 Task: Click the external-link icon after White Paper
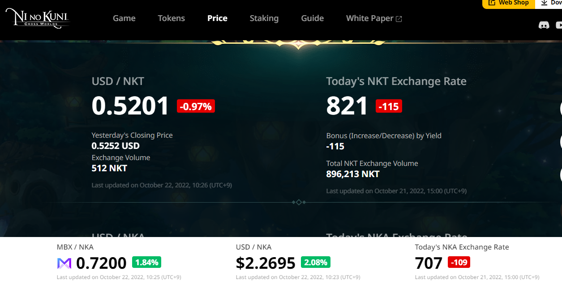(399, 19)
